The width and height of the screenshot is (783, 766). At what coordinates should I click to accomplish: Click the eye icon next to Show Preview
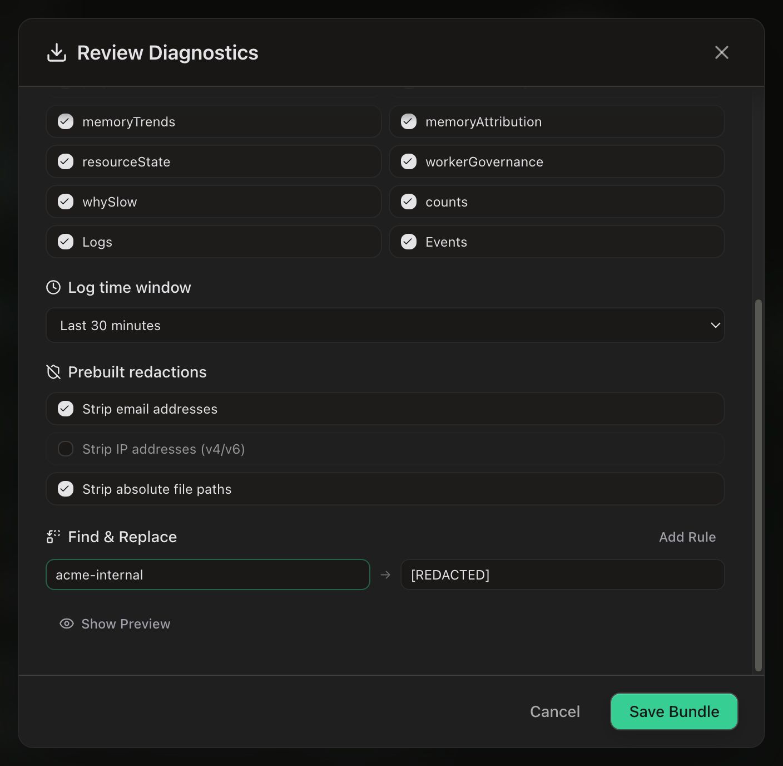coord(67,623)
